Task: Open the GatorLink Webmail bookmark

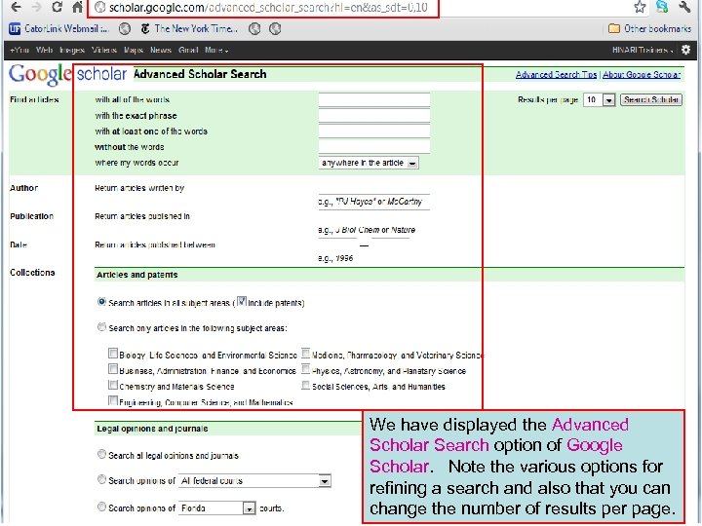Action: click(x=58, y=28)
